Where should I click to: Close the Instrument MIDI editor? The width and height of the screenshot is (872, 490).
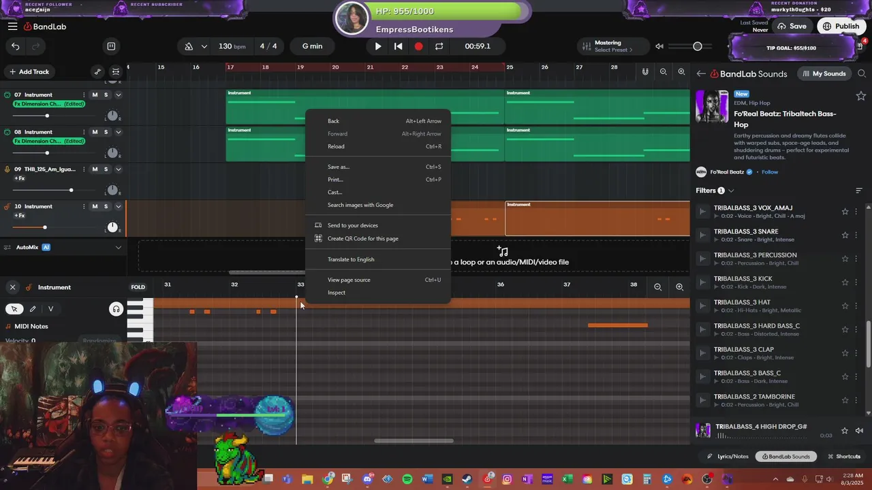point(12,287)
